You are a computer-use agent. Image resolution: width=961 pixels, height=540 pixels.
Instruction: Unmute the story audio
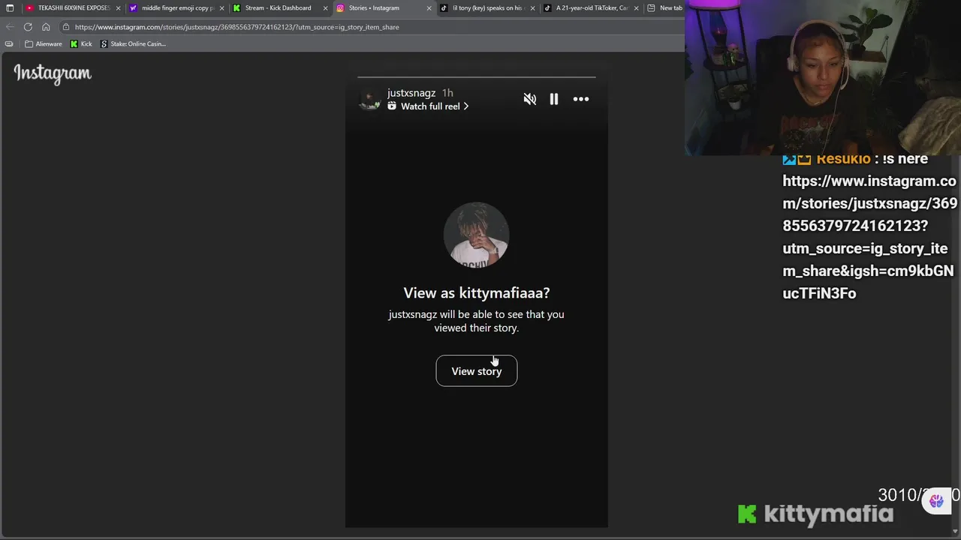[x=530, y=99]
